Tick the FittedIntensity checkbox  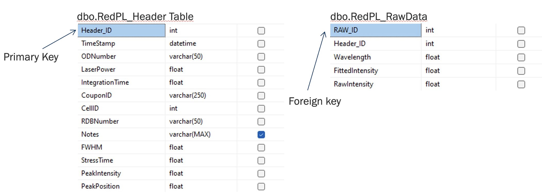pos(521,71)
